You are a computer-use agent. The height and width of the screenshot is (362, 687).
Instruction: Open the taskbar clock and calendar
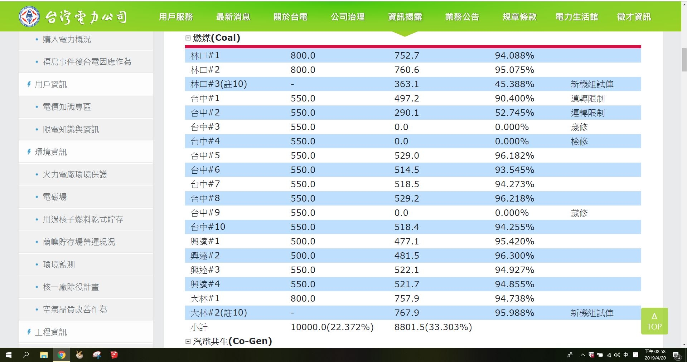pos(655,355)
